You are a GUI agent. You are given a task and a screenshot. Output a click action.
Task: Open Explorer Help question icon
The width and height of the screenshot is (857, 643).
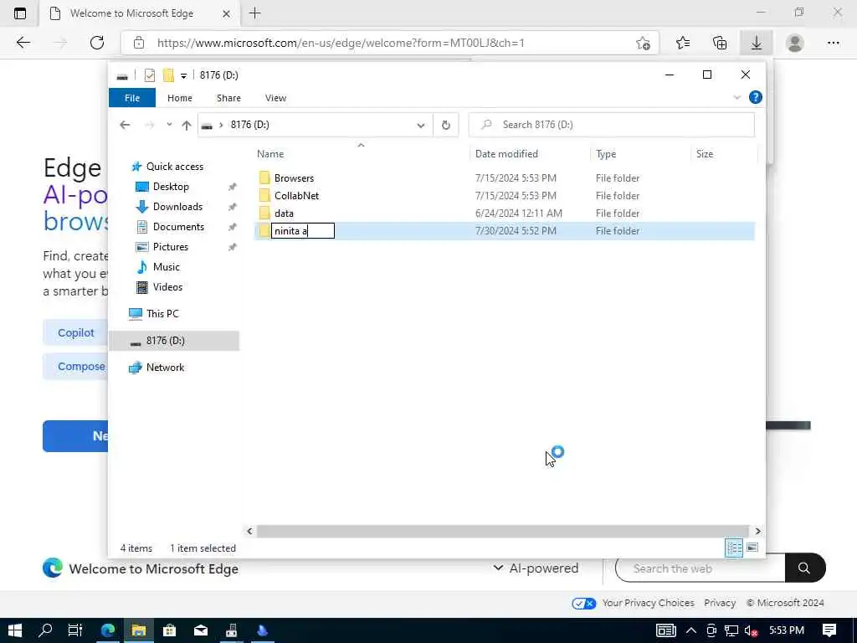(756, 97)
